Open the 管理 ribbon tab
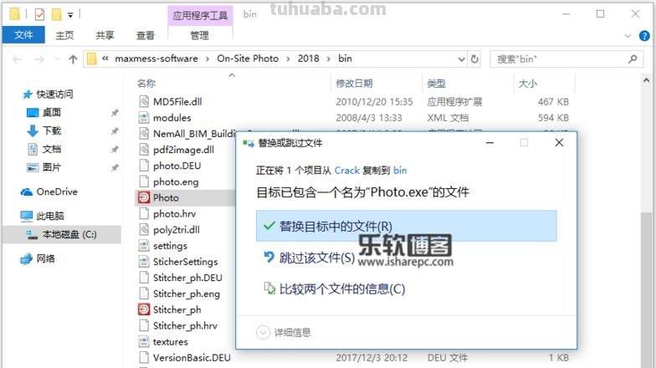656x368 pixels. pyautogui.click(x=199, y=35)
